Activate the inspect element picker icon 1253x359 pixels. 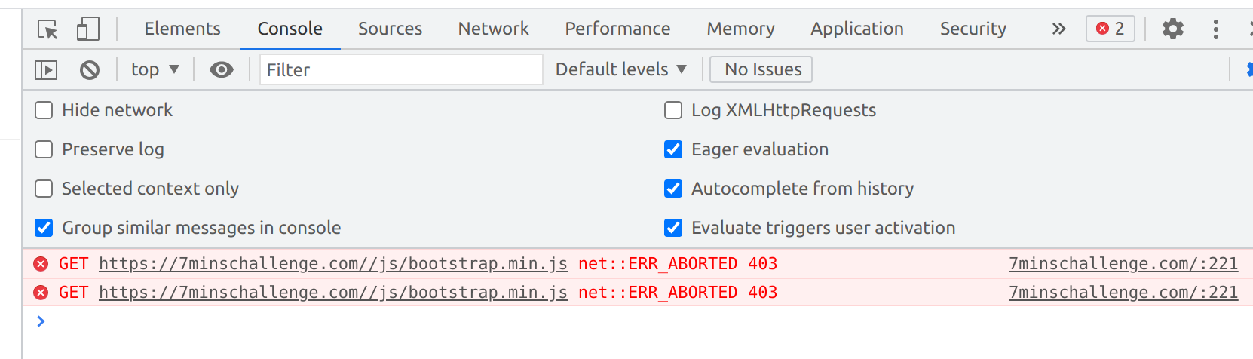click(x=47, y=29)
